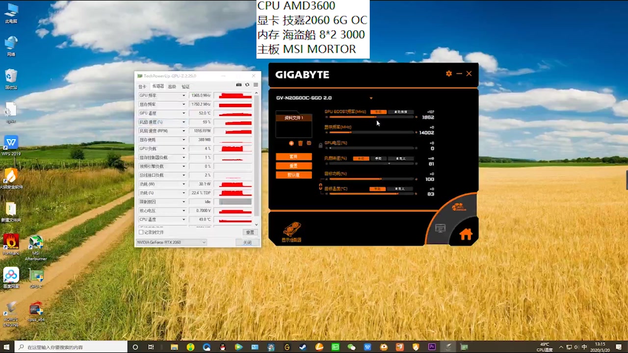This screenshot has height=353, width=628.
Task: Take GPU-Z screenshot with camera icon
Action: click(x=239, y=85)
